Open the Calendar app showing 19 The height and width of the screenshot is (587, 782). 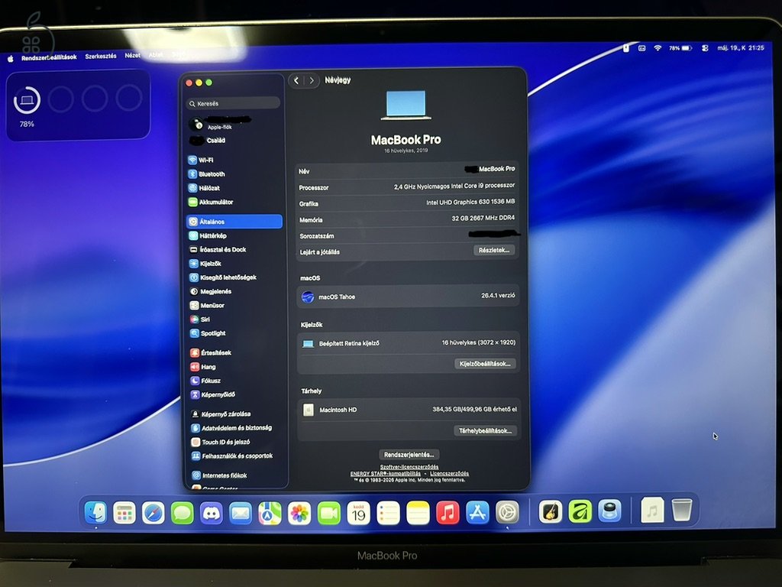coord(359,513)
